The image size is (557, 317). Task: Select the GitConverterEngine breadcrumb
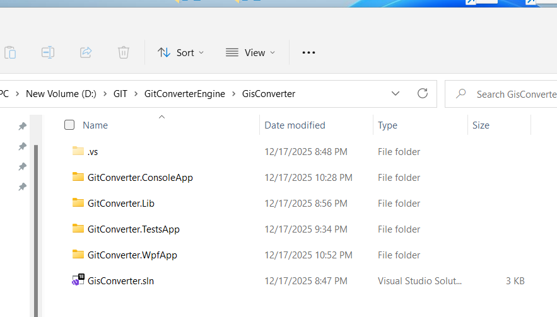[185, 94]
